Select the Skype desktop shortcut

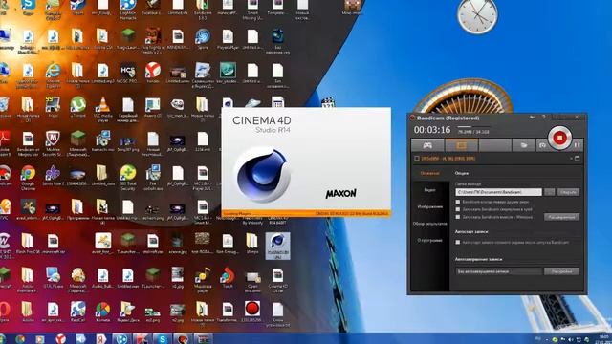coord(28,7)
